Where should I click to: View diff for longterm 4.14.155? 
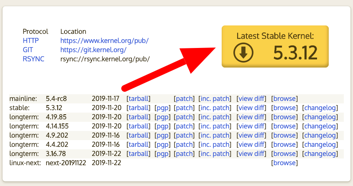(251, 126)
